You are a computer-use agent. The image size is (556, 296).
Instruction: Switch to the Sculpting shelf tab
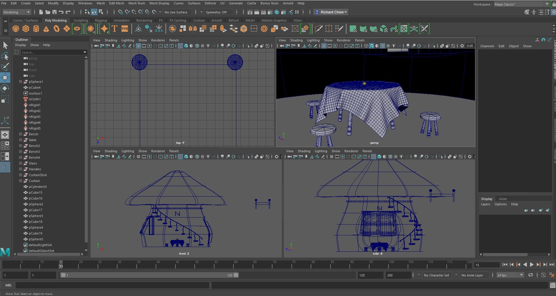81,20
